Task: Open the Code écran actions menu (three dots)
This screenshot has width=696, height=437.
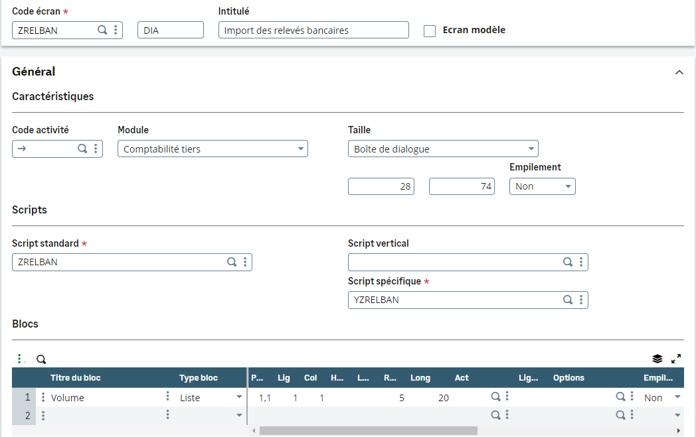Action: pos(116,30)
